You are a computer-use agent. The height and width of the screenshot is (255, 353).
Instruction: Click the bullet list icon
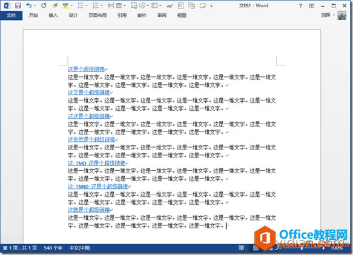(81, 5)
